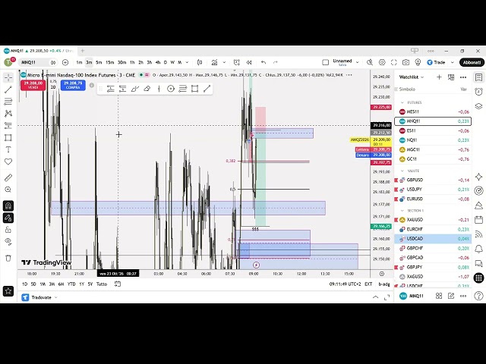Screen dimensions: 486x364
Task: Select the zoom in tool
Action: [8, 190]
